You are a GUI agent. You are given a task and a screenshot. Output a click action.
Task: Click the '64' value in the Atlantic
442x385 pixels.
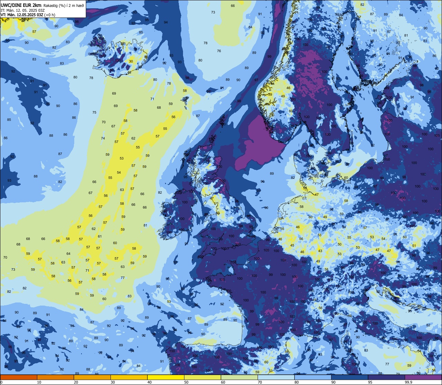[68, 254]
